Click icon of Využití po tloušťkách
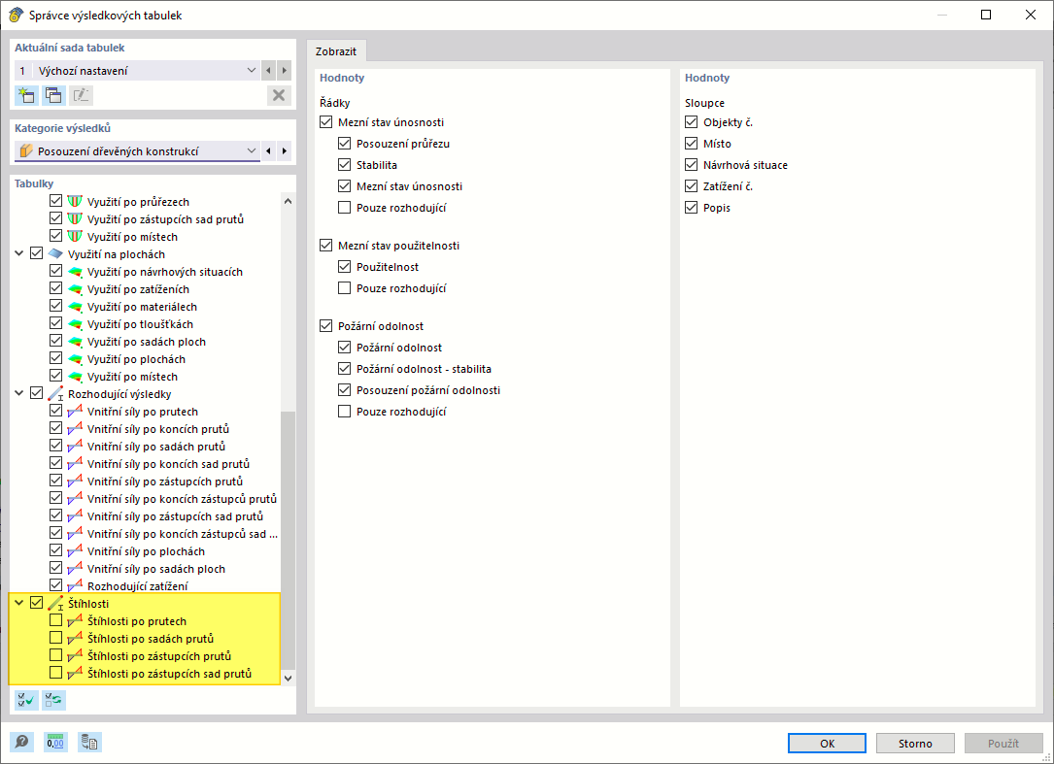The image size is (1054, 764). tap(75, 324)
